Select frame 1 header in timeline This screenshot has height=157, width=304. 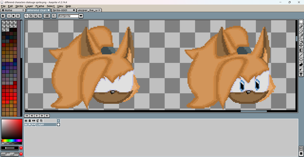tap(58, 121)
